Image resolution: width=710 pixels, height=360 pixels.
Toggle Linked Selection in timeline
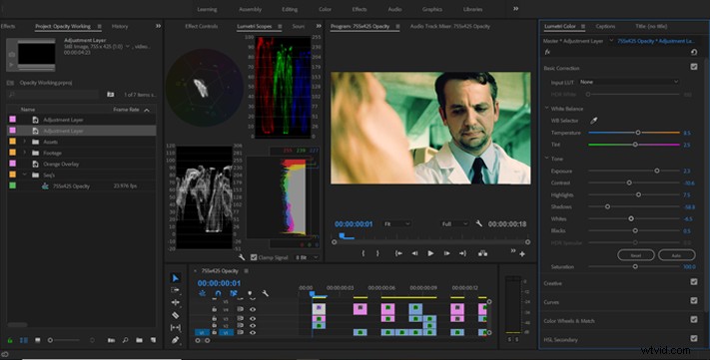[234, 293]
